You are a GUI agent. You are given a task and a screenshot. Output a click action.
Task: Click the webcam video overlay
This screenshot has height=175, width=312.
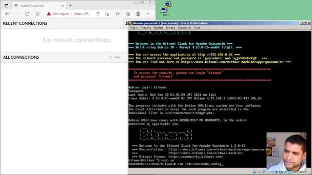286,152
